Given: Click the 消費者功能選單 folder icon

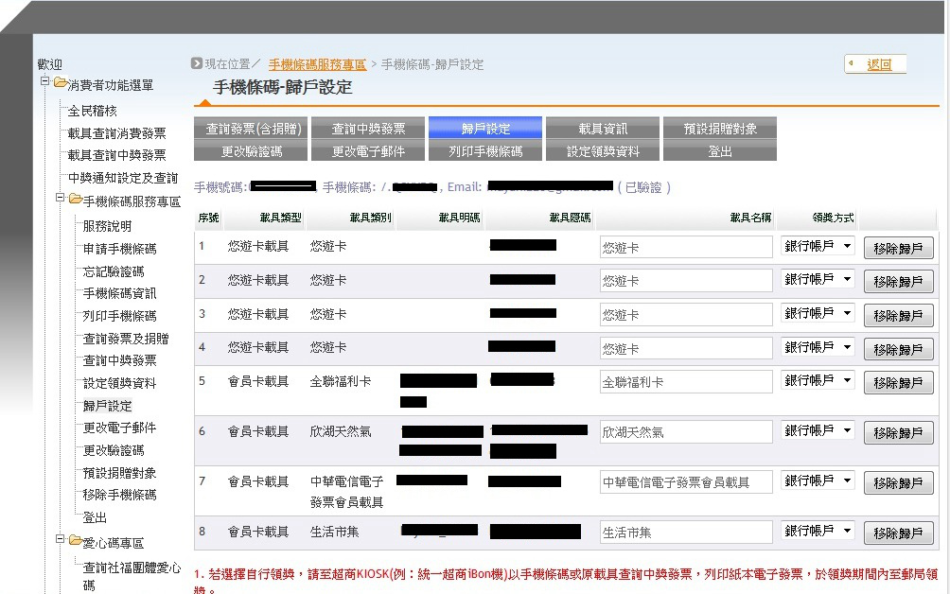Looking at the screenshot, I should click(59, 83).
